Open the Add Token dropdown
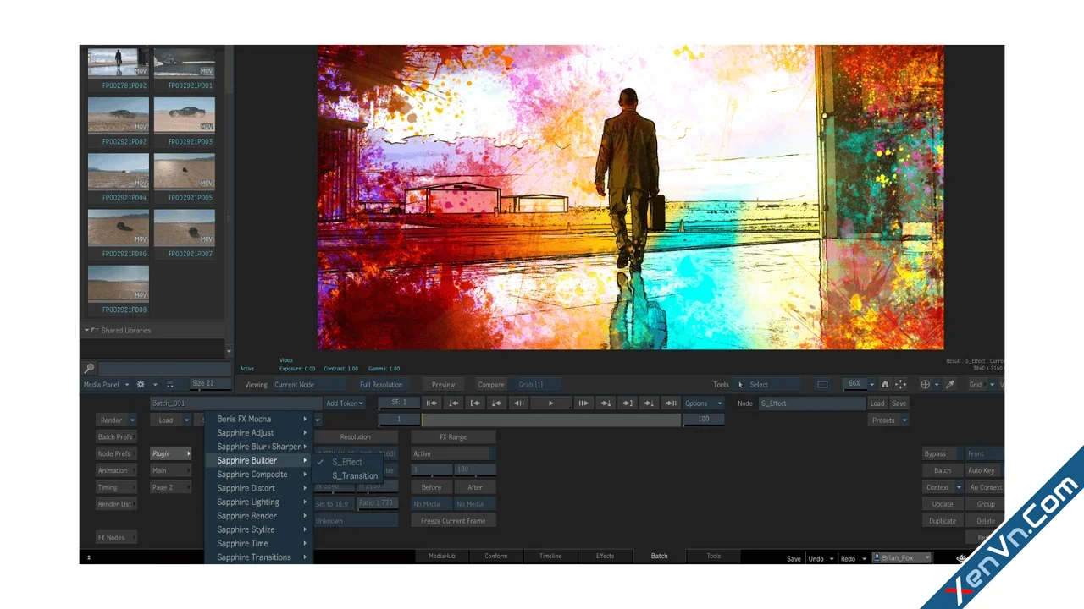 pos(345,403)
